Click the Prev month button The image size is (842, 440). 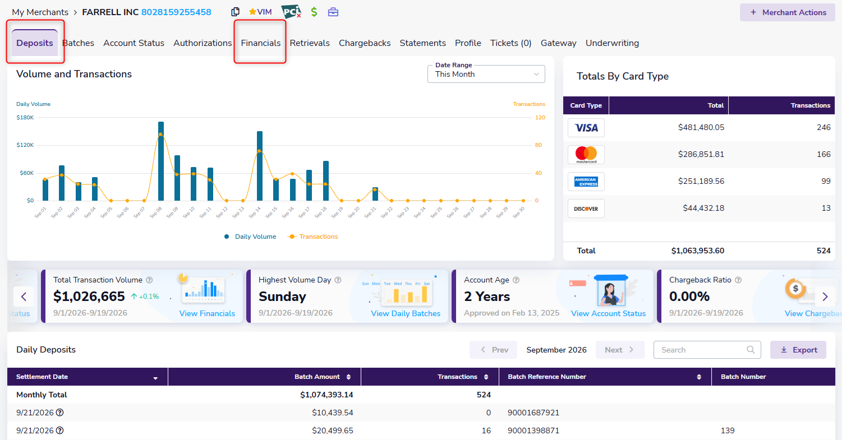coord(494,350)
